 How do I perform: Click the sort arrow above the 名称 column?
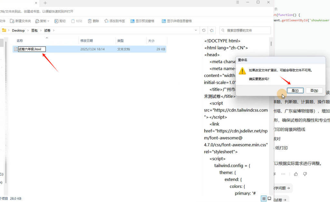(47, 38)
